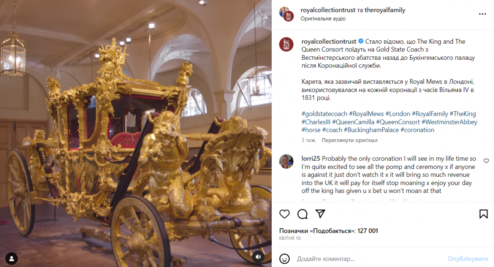Toggle video sound with the speaker icon

point(258,257)
